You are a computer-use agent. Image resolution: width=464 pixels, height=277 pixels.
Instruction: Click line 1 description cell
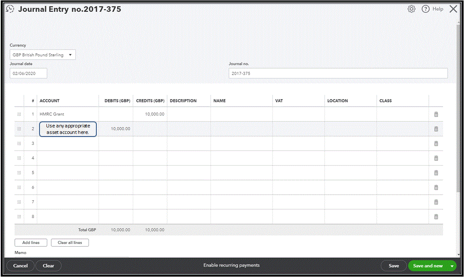coord(189,114)
